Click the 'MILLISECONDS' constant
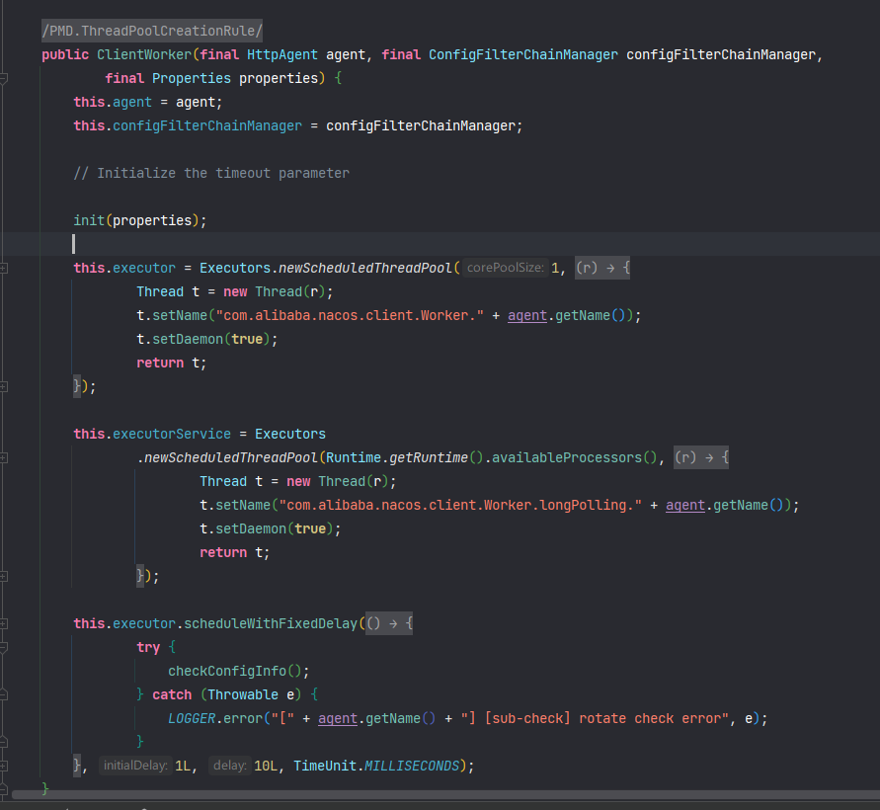Screen dimensions: 880x810 pyautogui.click(x=412, y=766)
